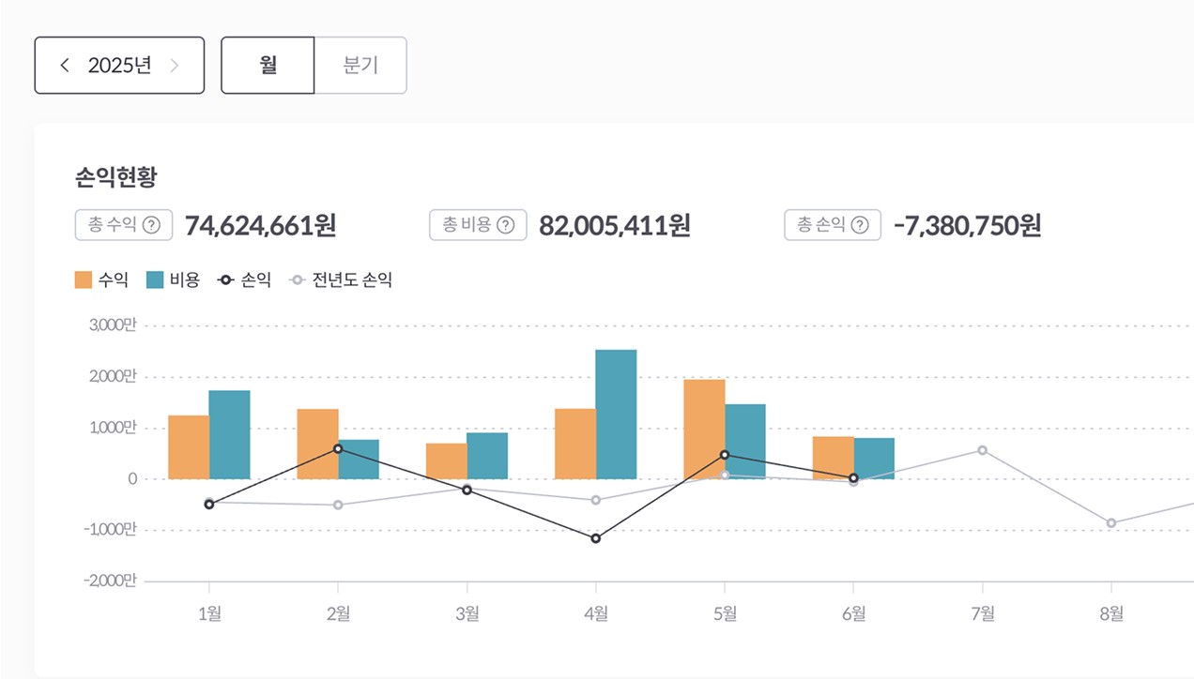This screenshot has height=679, width=1194.
Task: Click the 2,000만 y-axis label
Action: pos(112,377)
